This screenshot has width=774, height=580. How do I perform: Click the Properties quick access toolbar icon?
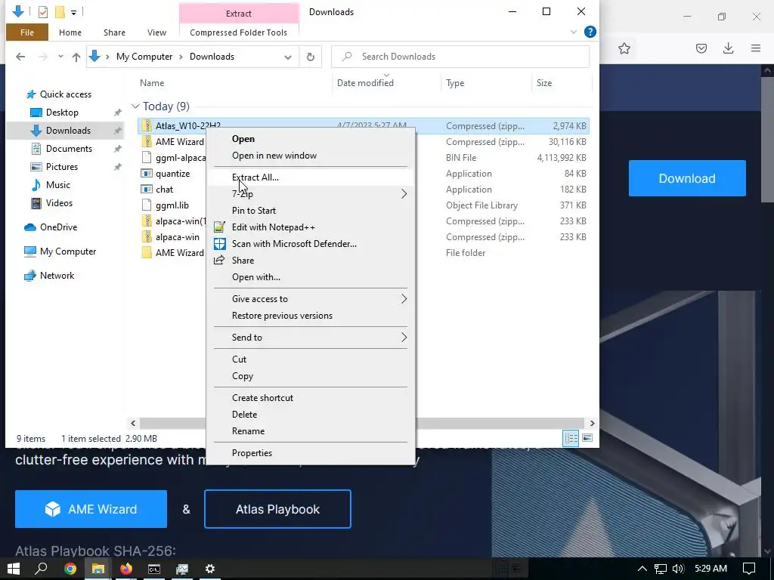point(43,12)
